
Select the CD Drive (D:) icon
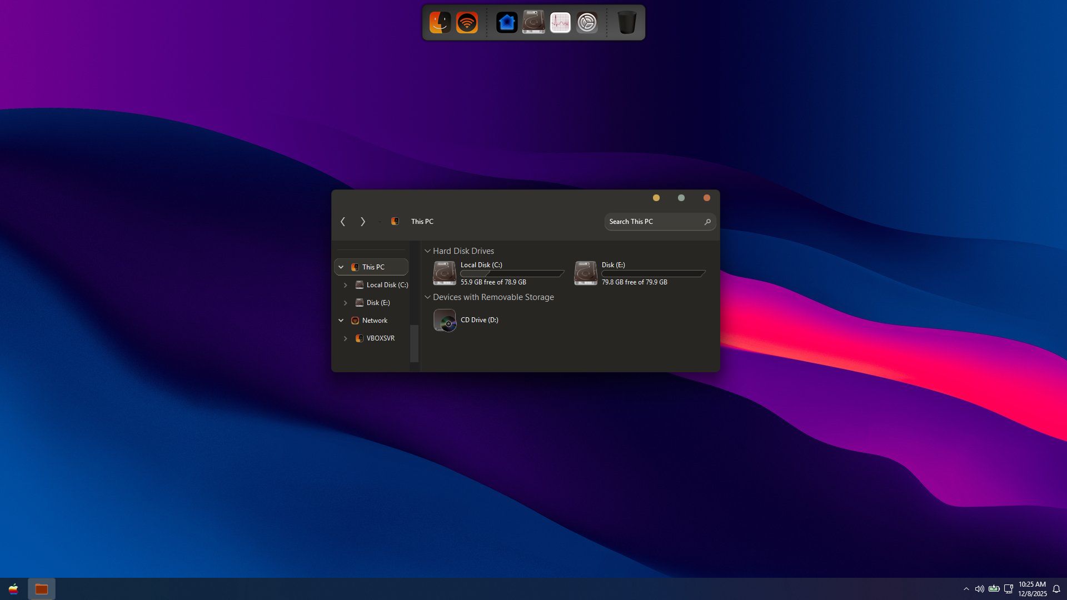point(445,321)
